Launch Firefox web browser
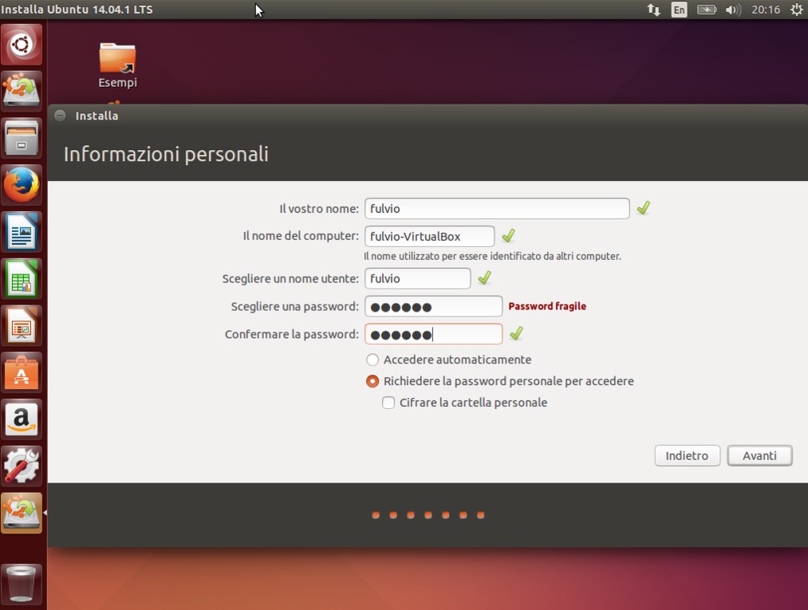Screen dimensions: 808x610 point(21,186)
